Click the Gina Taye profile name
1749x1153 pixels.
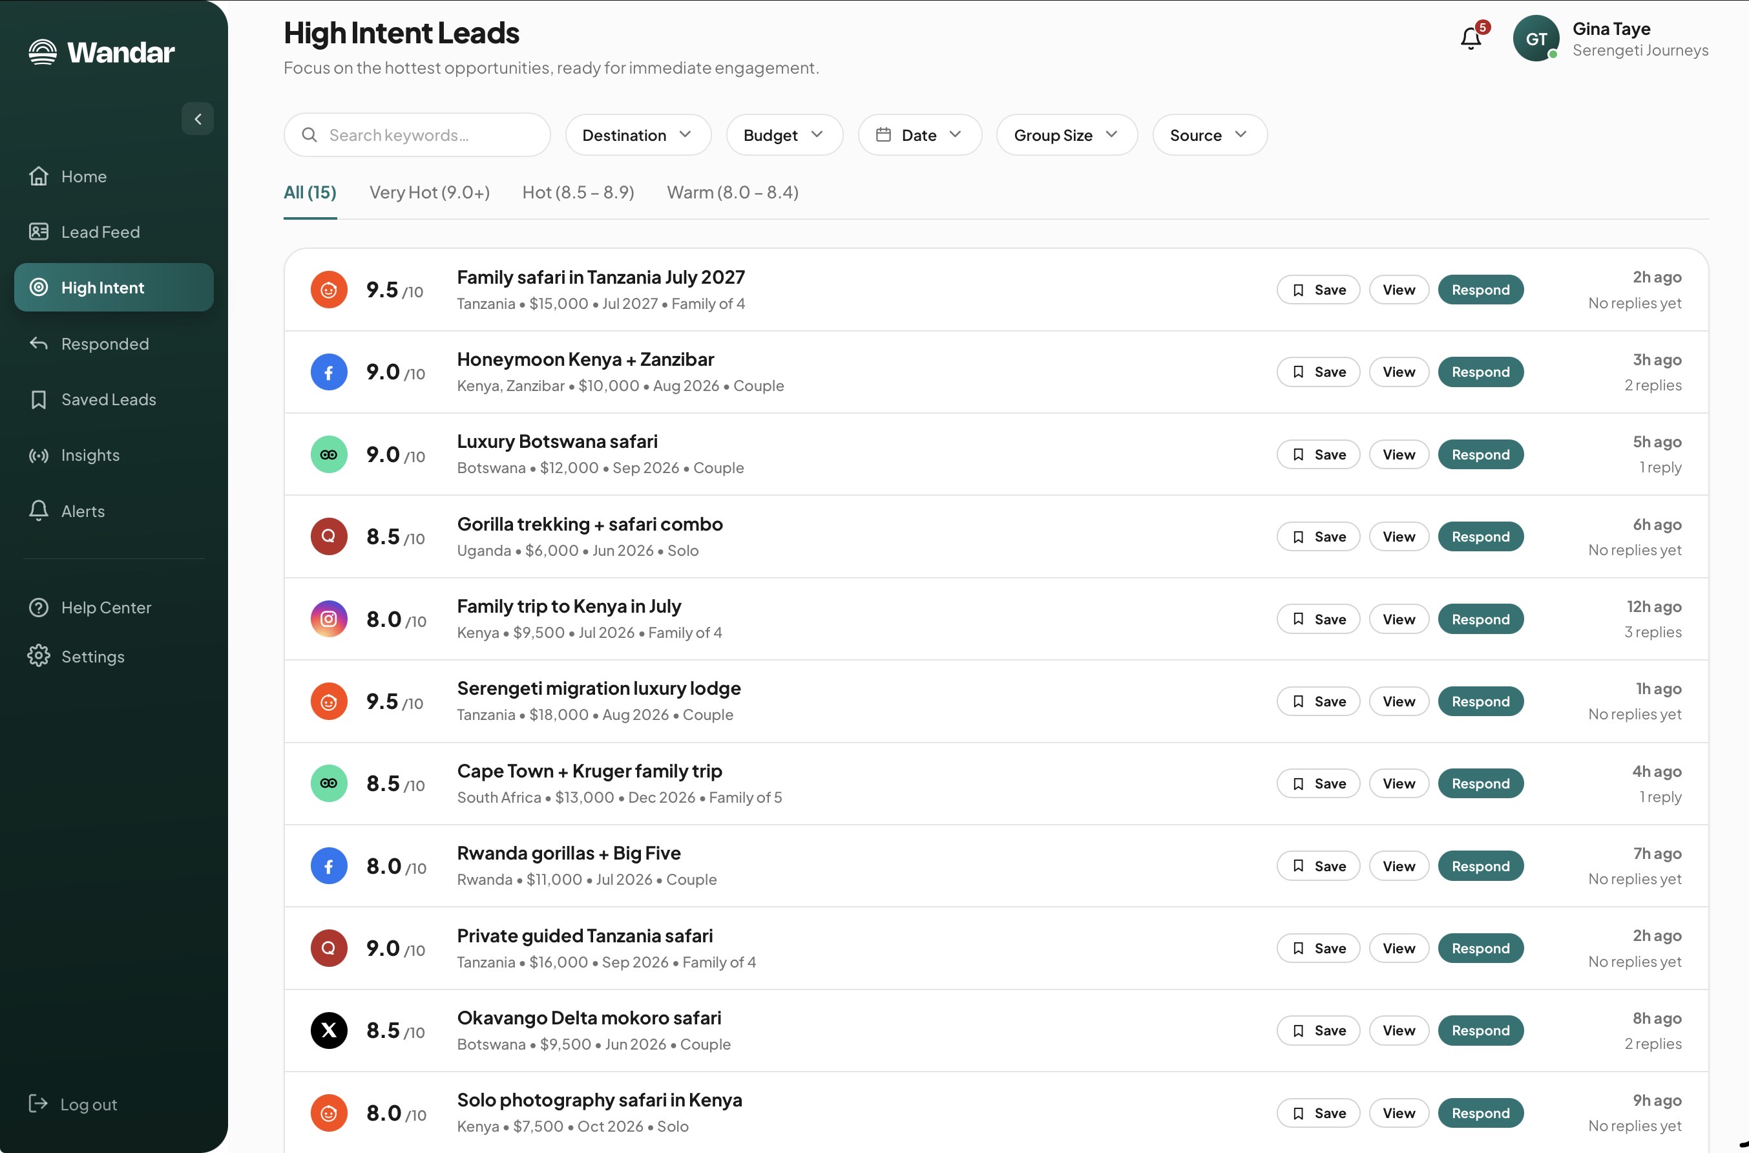pyautogui.click(x=1611, y=28)
